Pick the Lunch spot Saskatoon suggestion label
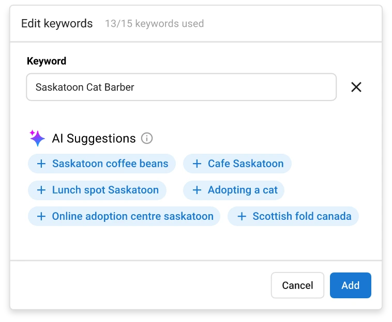This screenshot has height=322, width=392. click(105, 190)
